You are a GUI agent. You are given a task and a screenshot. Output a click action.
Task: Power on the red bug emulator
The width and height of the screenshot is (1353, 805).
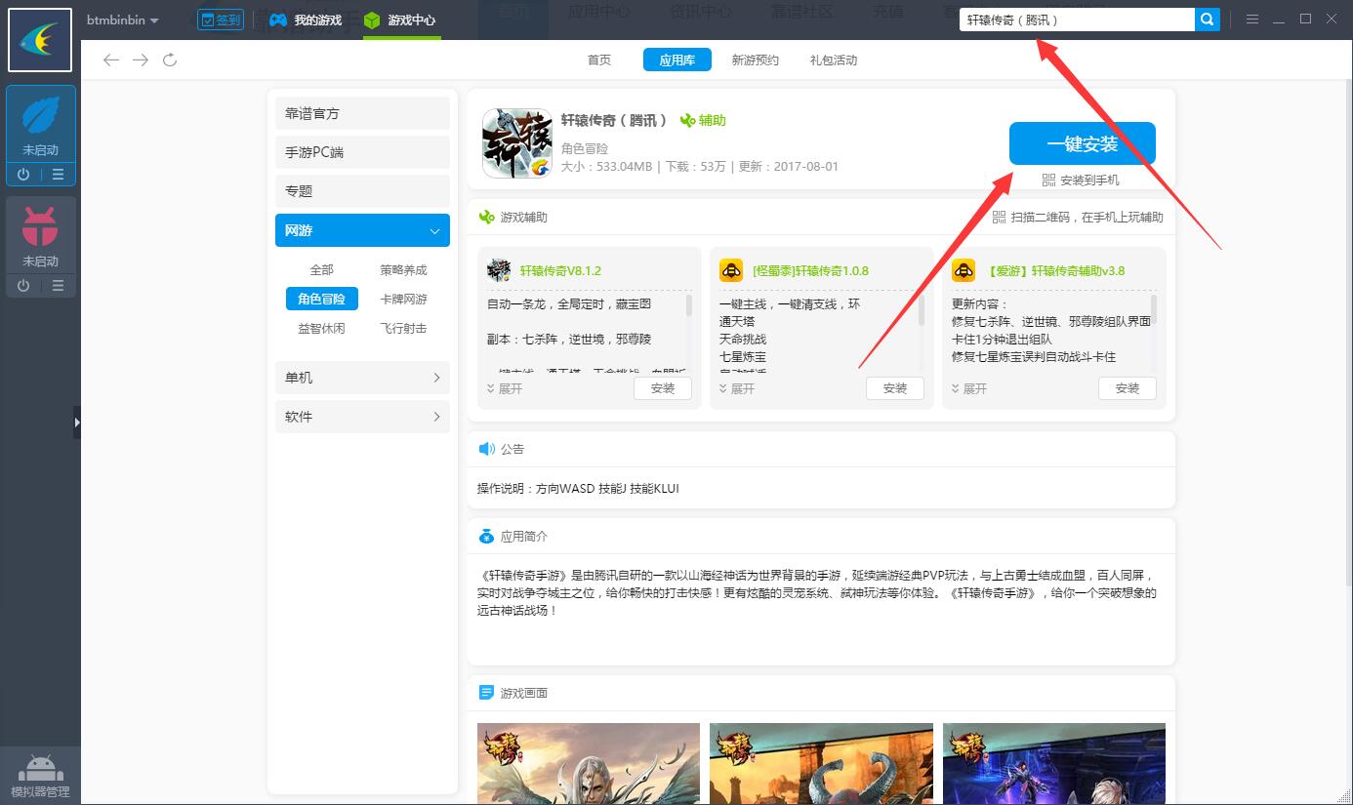coord(23,286)
